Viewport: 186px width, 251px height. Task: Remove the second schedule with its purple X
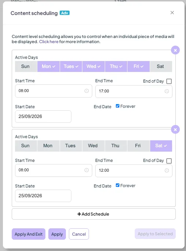[x=175, y=129]
